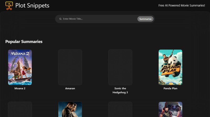
Task: Open the Panda Plan title link
Action: tap(170, 88)
